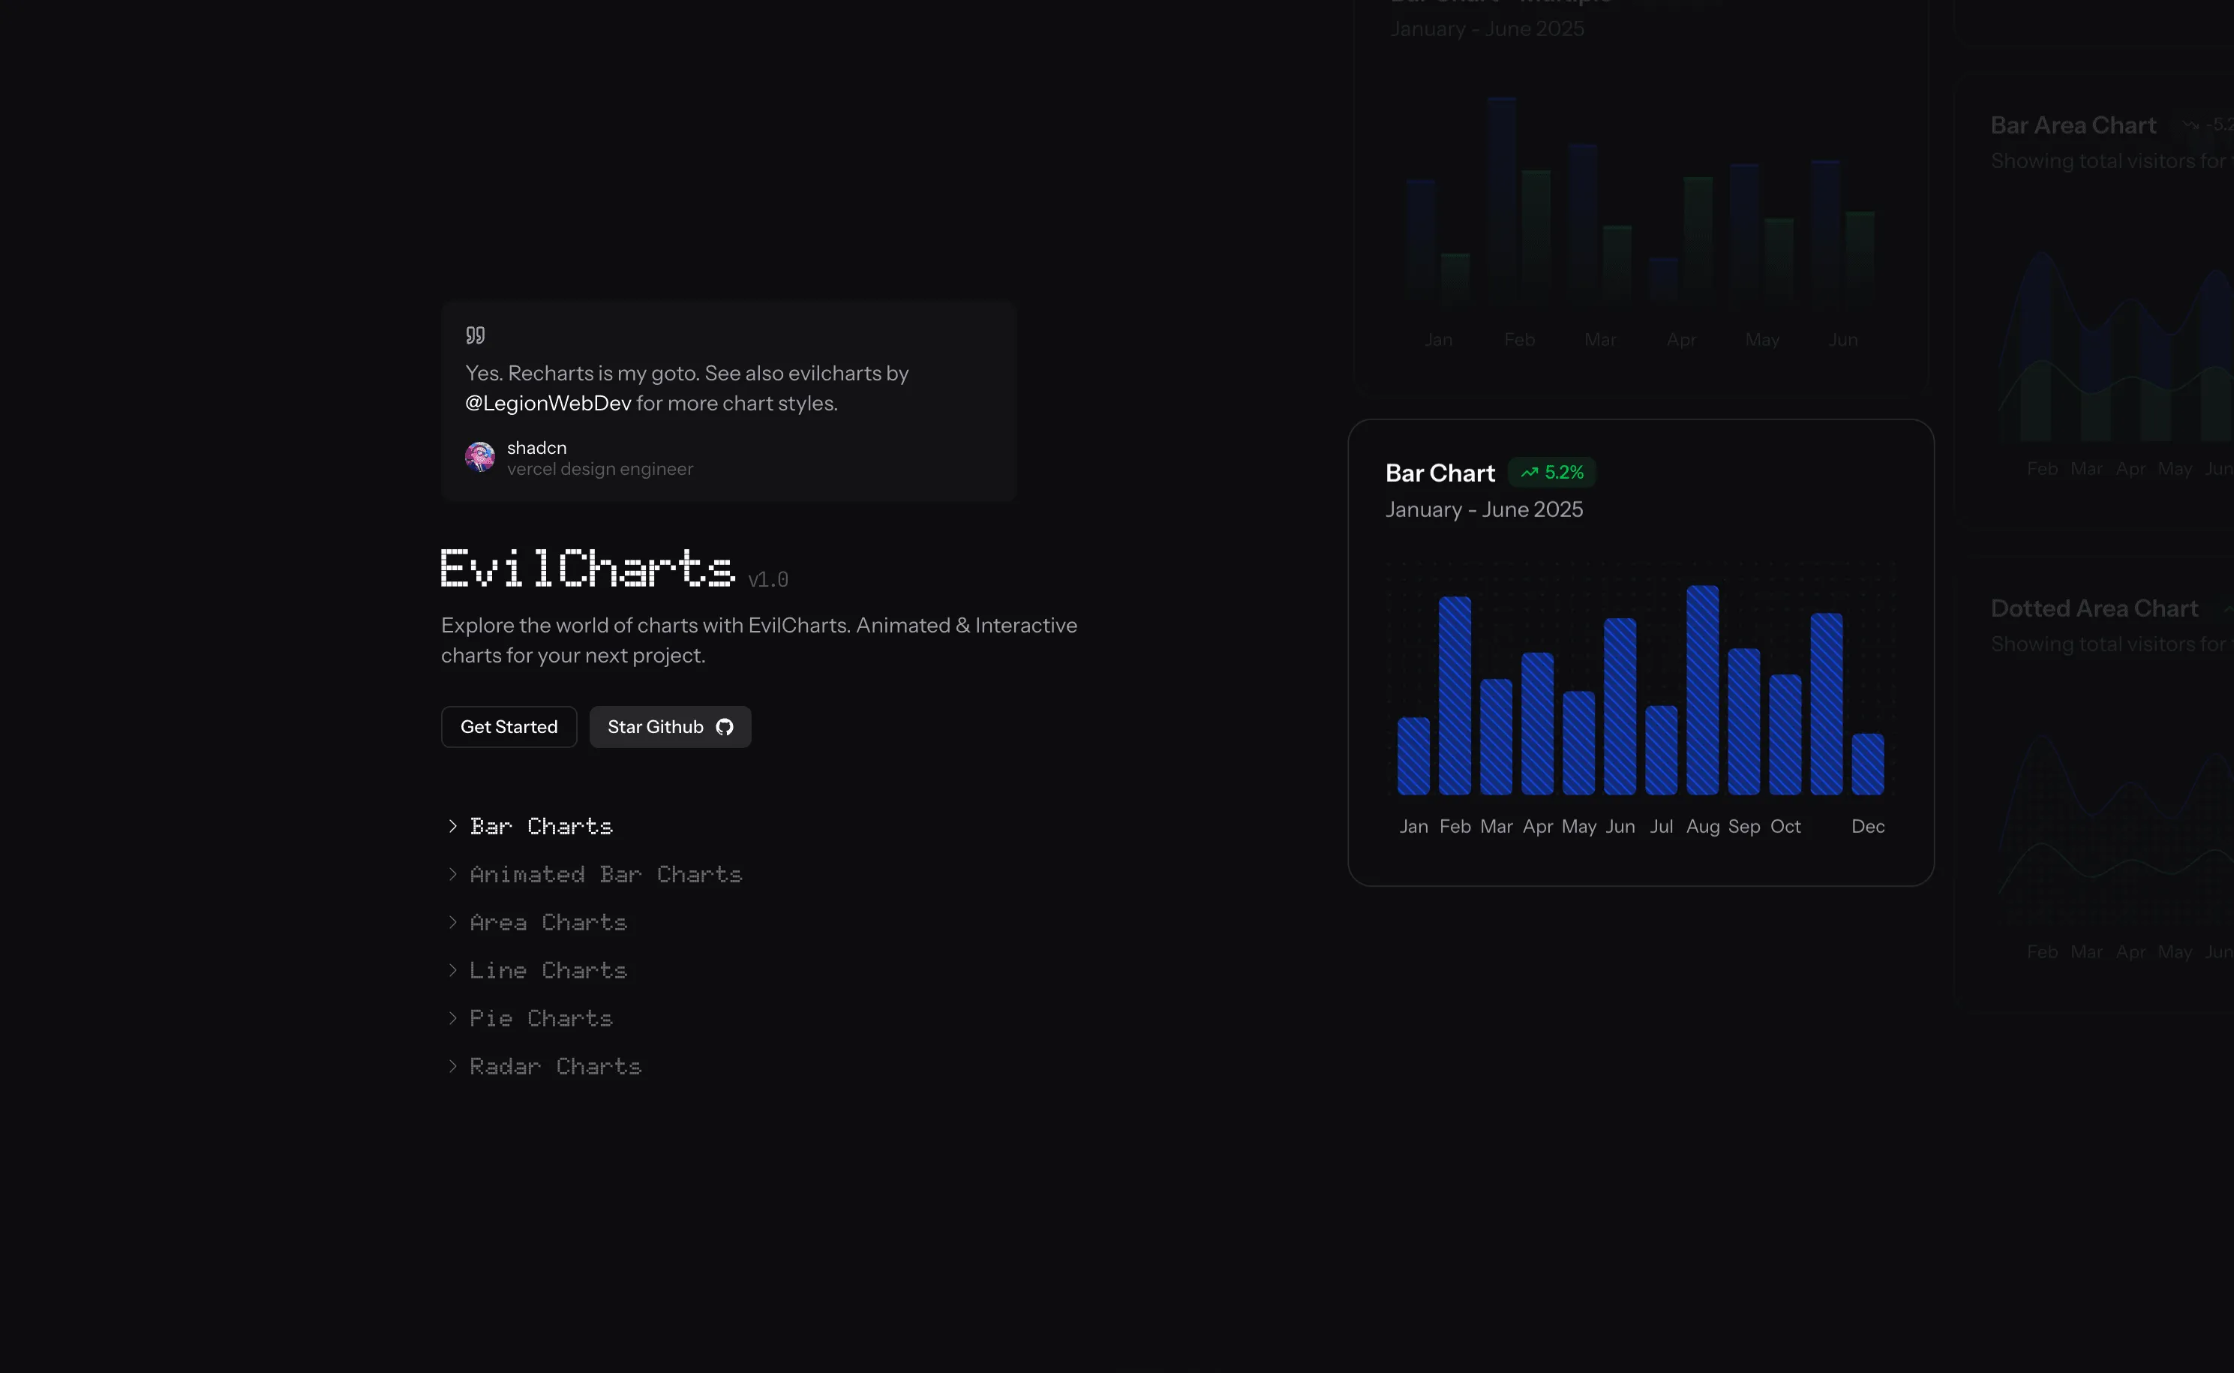Click the Aug bar in Bar Chart

click(x=1703, y=690)
